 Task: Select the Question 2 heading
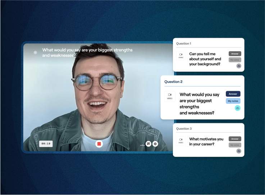pyautogui.click(x=173, y=82)
